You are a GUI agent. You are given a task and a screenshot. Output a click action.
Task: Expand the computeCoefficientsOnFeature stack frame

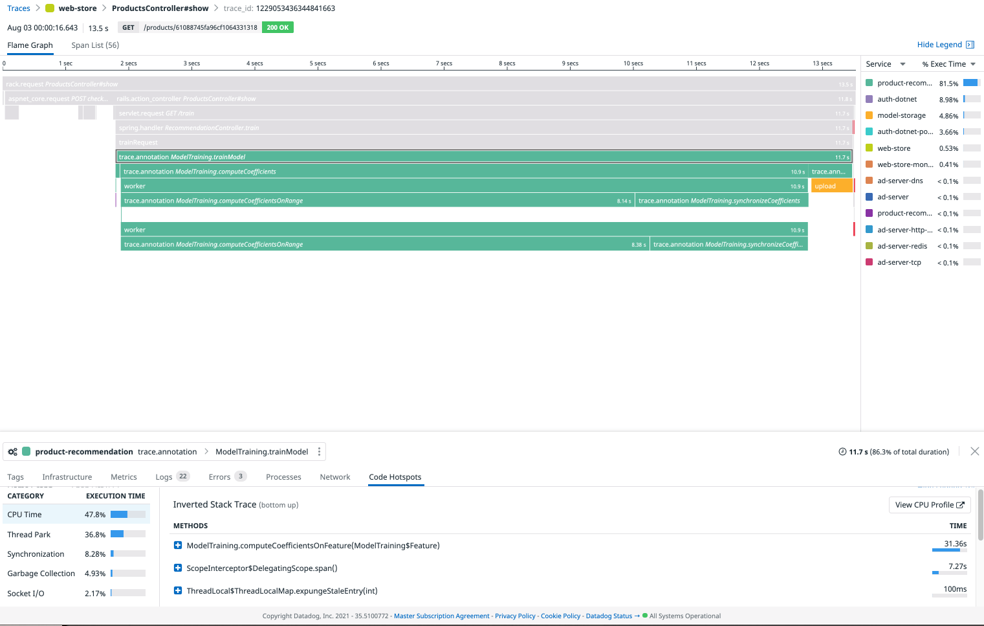pyautogui.click(x=178, y=545)
